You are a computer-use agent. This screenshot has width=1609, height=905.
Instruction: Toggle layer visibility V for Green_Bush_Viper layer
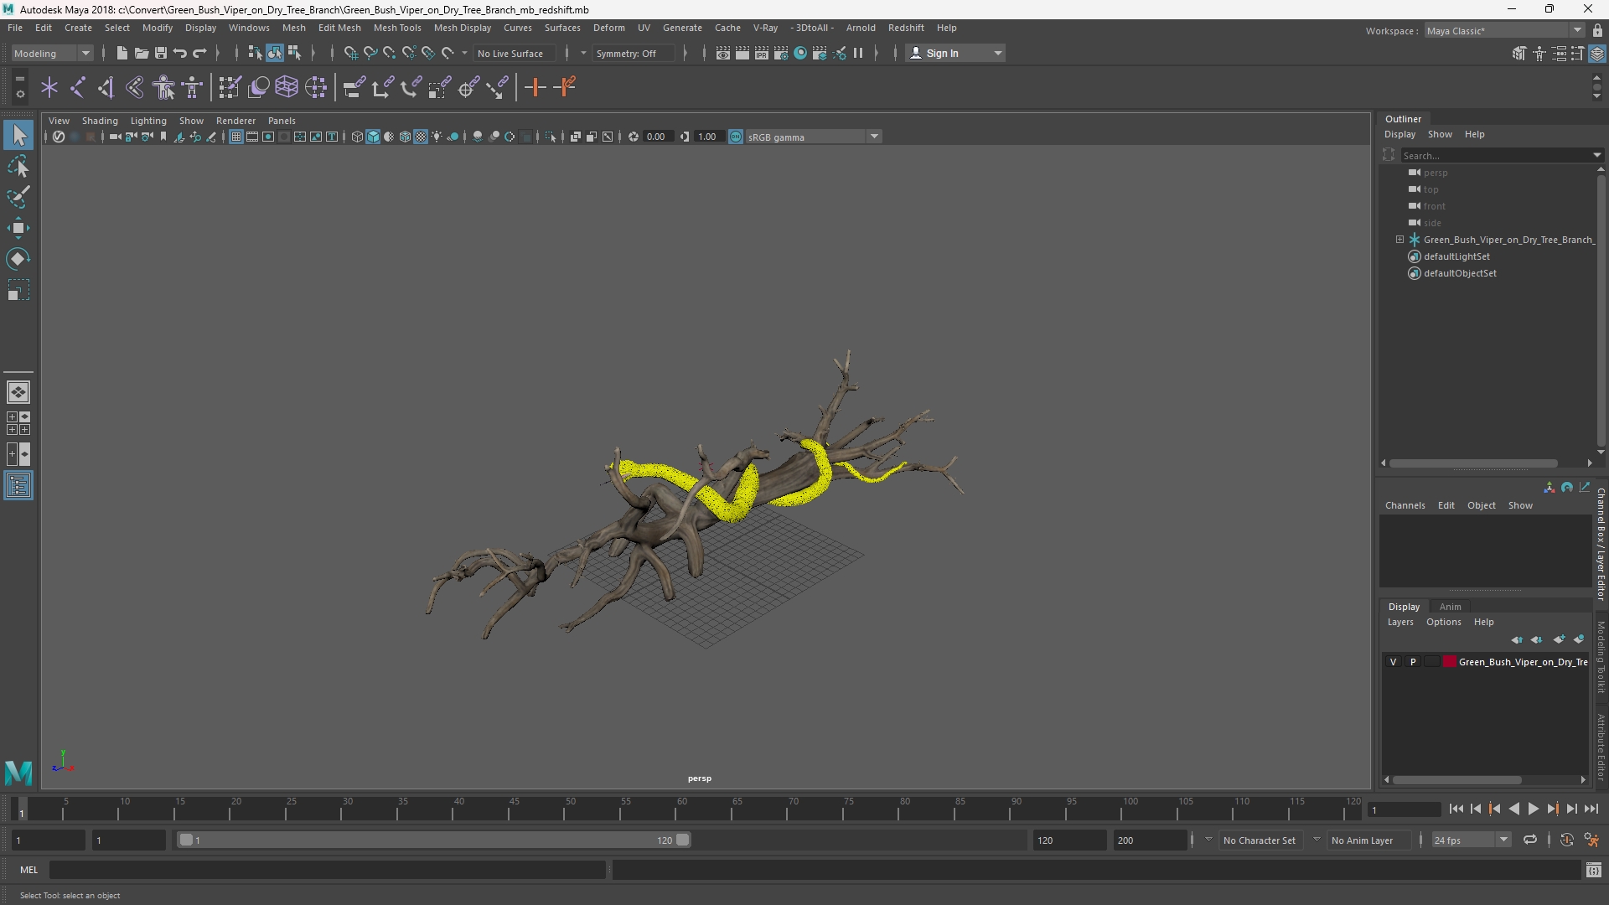(1393, 662)
